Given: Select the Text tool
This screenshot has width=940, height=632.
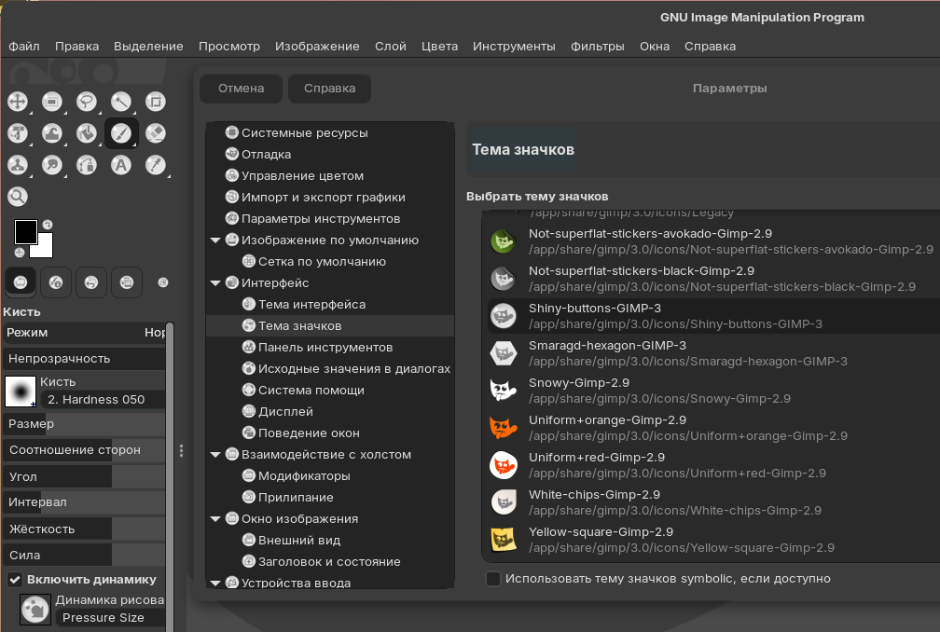Looking at the screenshot, I should click(121, 165).
